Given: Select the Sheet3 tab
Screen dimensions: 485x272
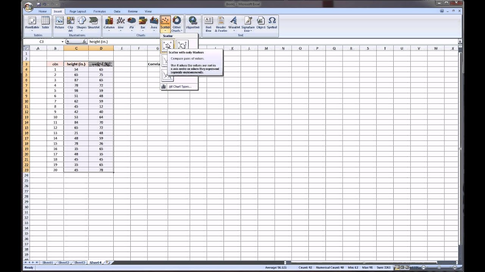Looking at the screenshot, I should (x=80, y=263).
